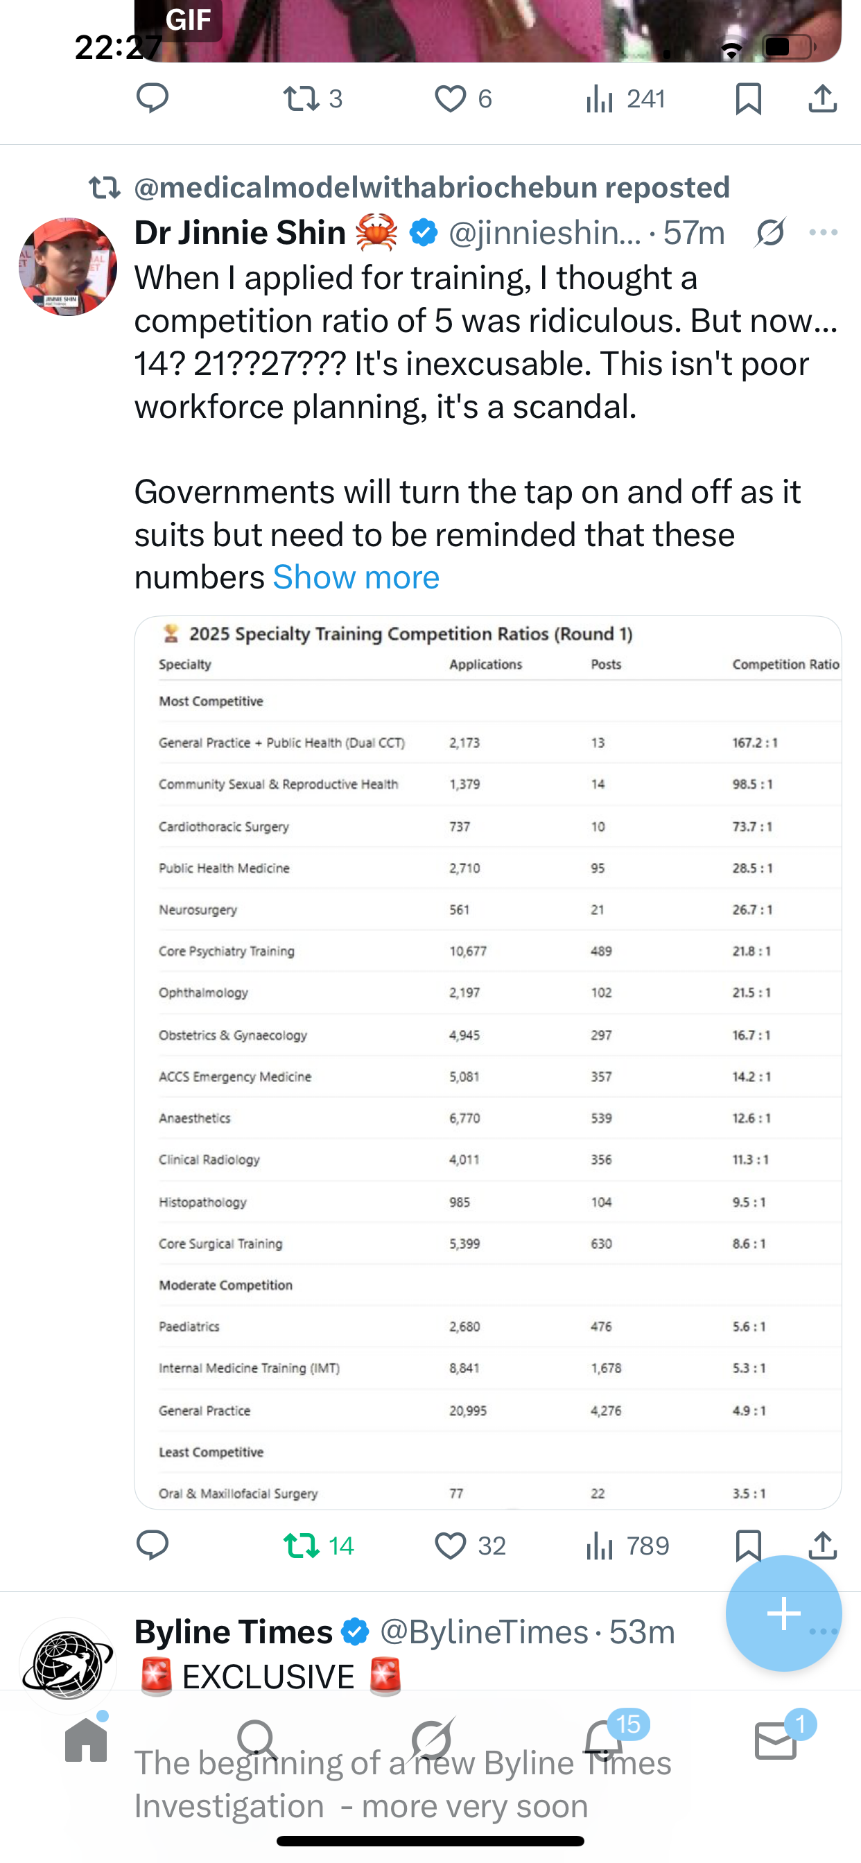
Task: Open Notifications with 15 badge
Action: coord(602,1740)
